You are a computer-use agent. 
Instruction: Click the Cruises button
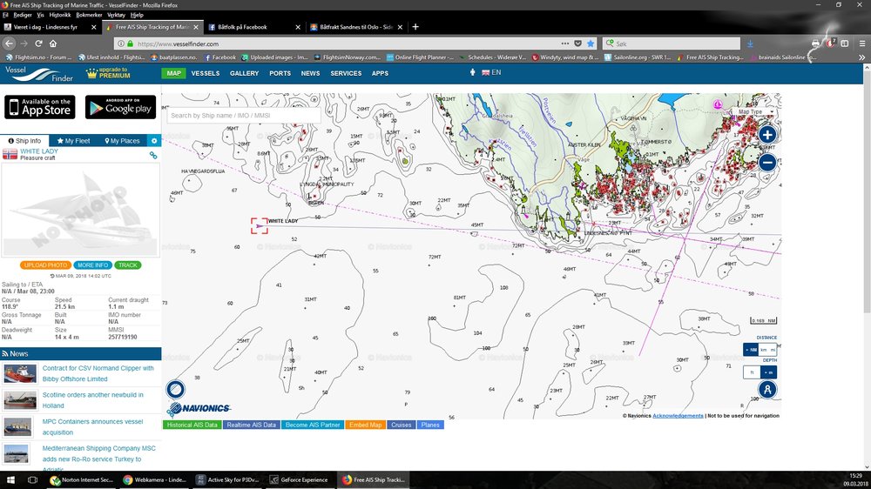[x=401, y=425]
